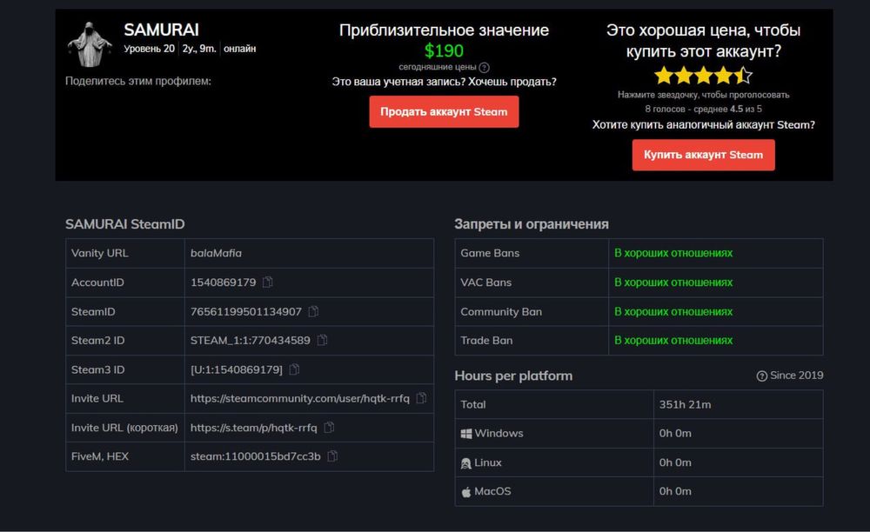Click the Windows 0h 0m value

(x=675, y=434)
